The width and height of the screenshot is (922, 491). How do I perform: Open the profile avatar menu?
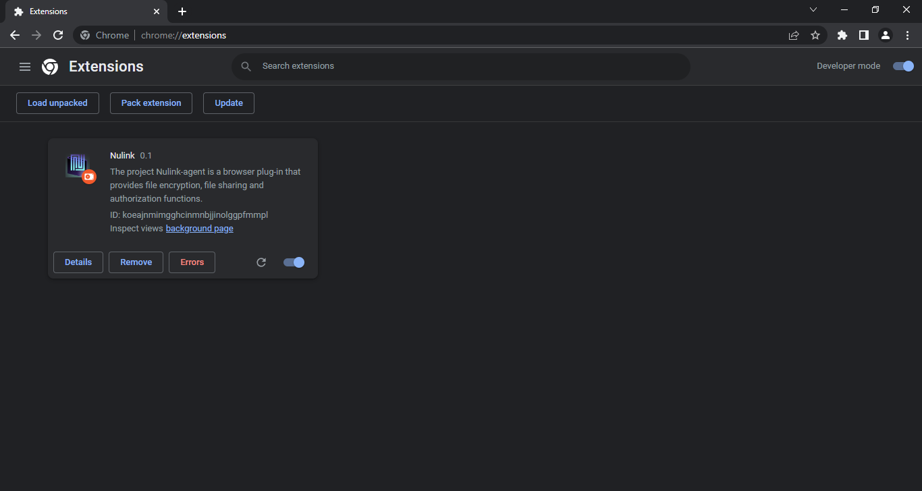tap(886, 35)
